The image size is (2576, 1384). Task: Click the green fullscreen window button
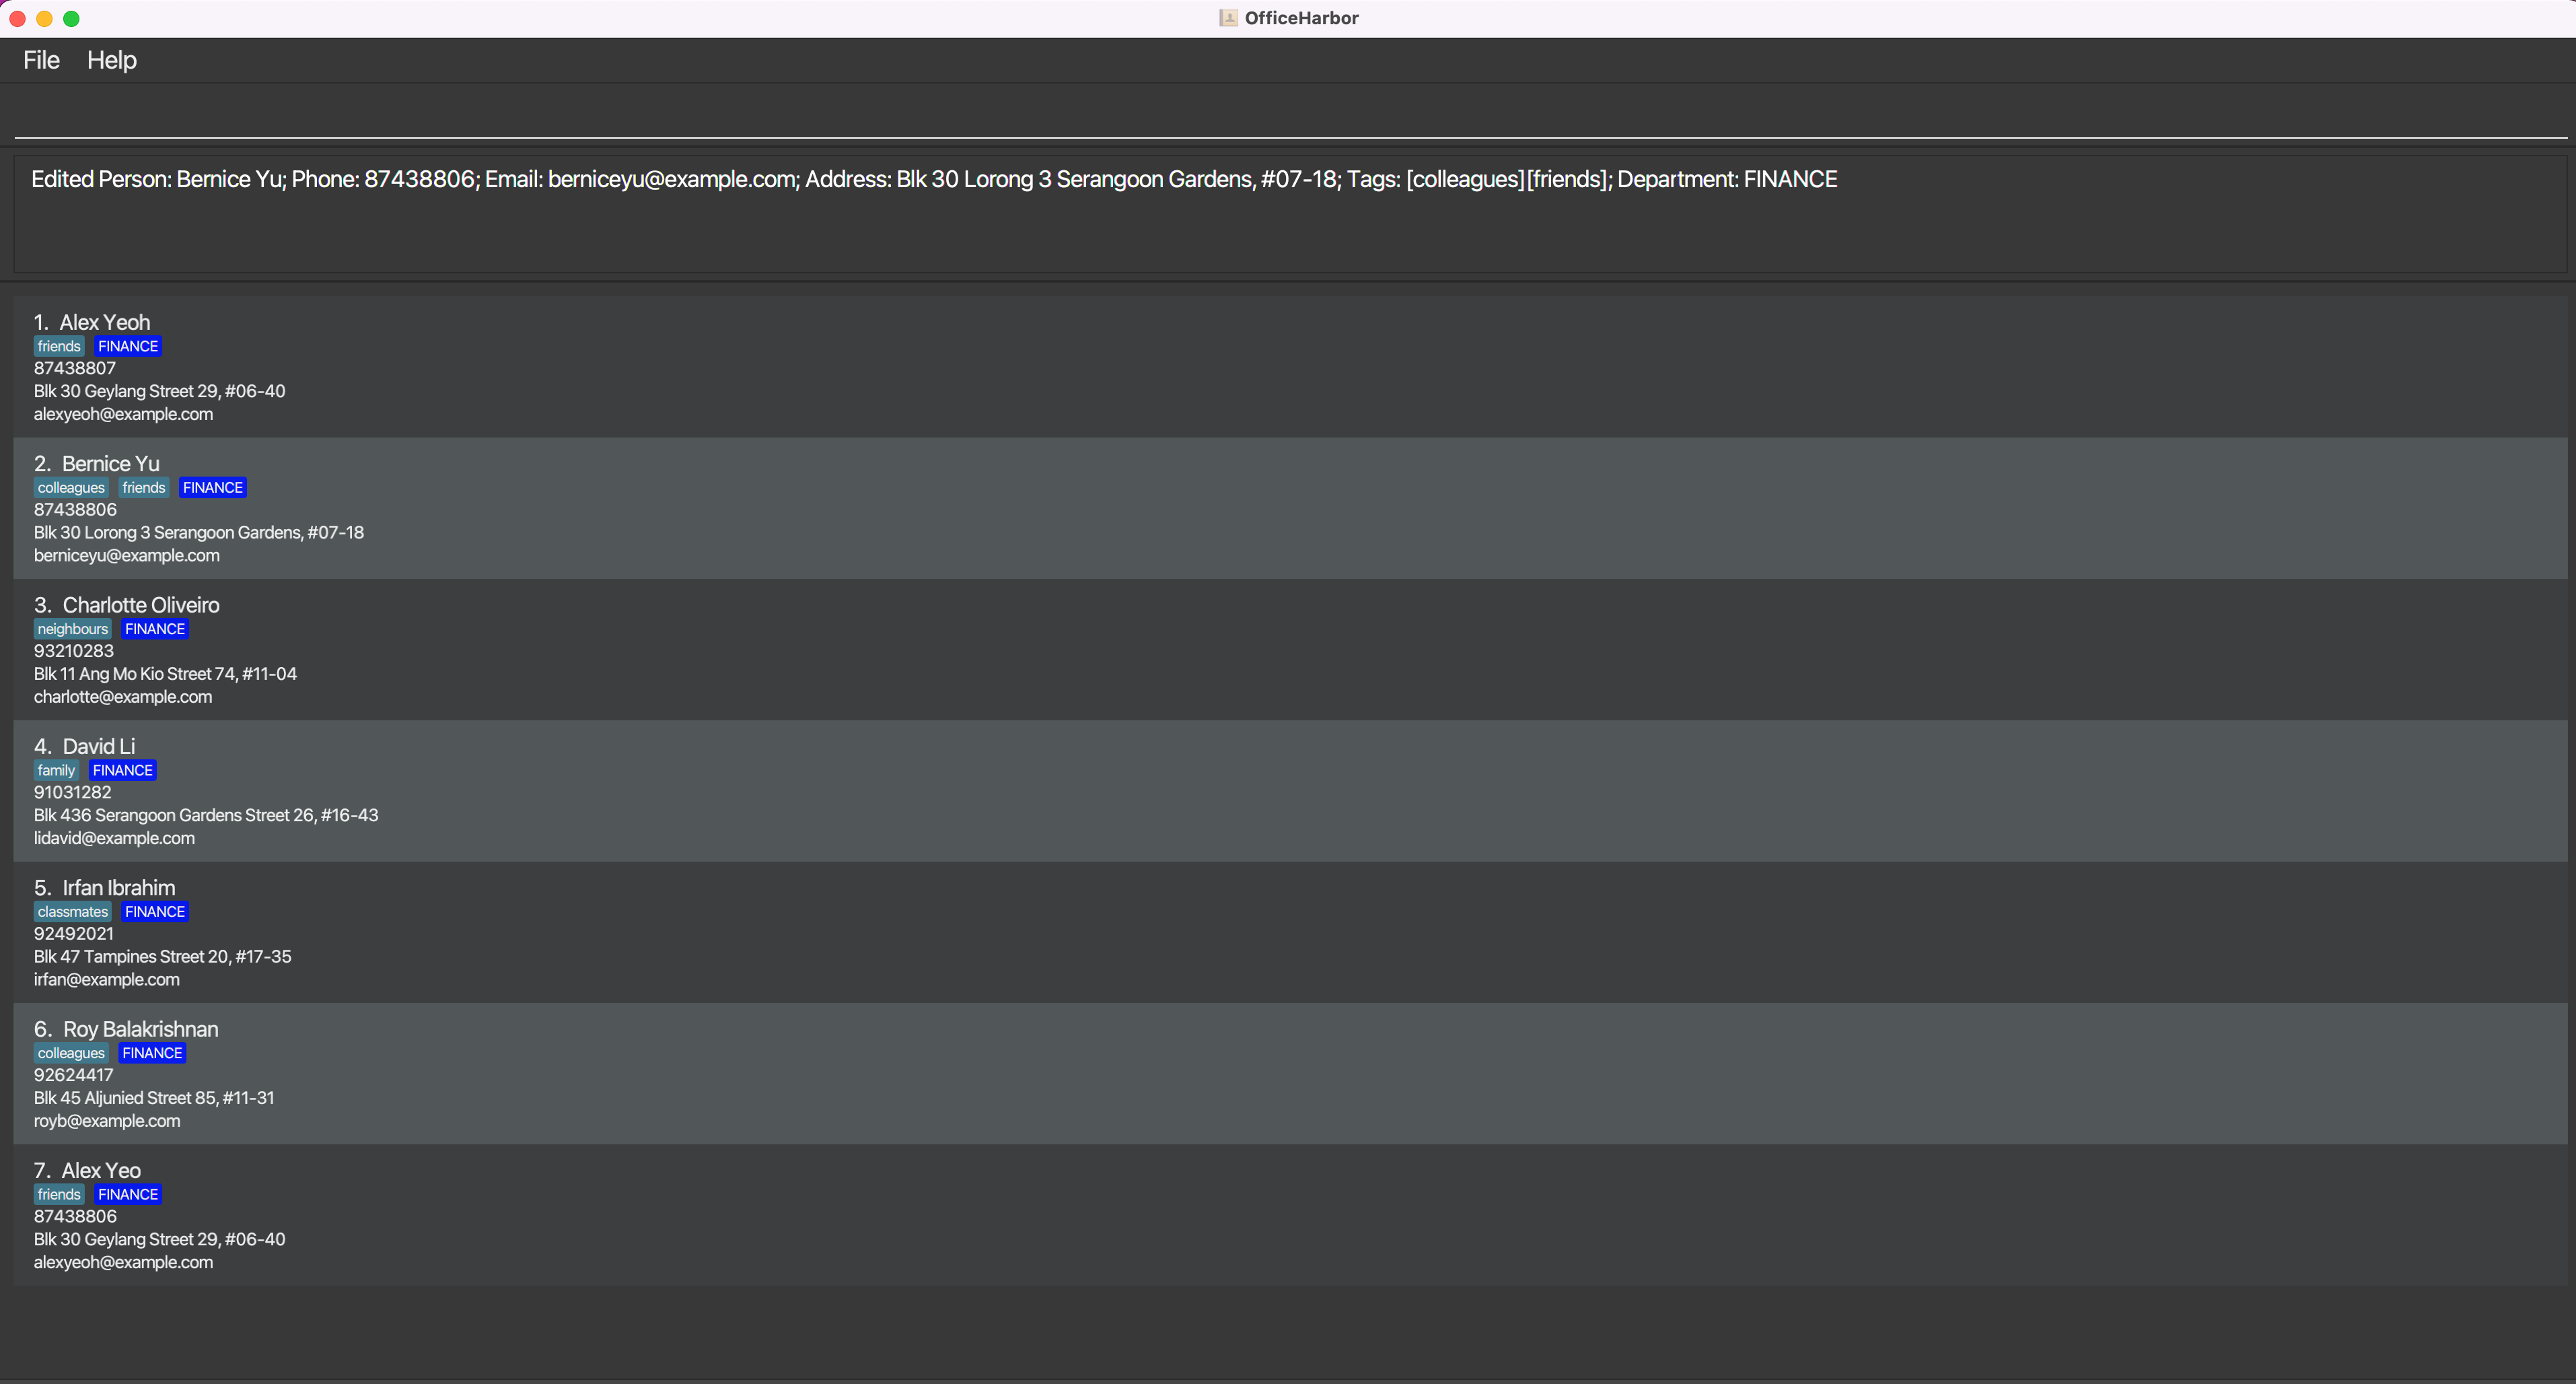tap(71, 18)
